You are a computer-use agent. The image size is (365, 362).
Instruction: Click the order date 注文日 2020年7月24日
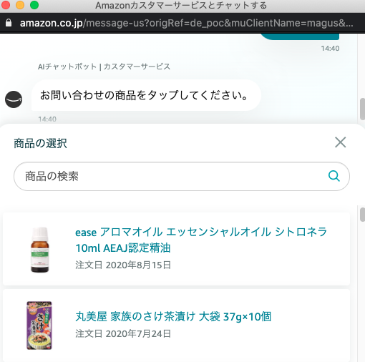(123, 333)
